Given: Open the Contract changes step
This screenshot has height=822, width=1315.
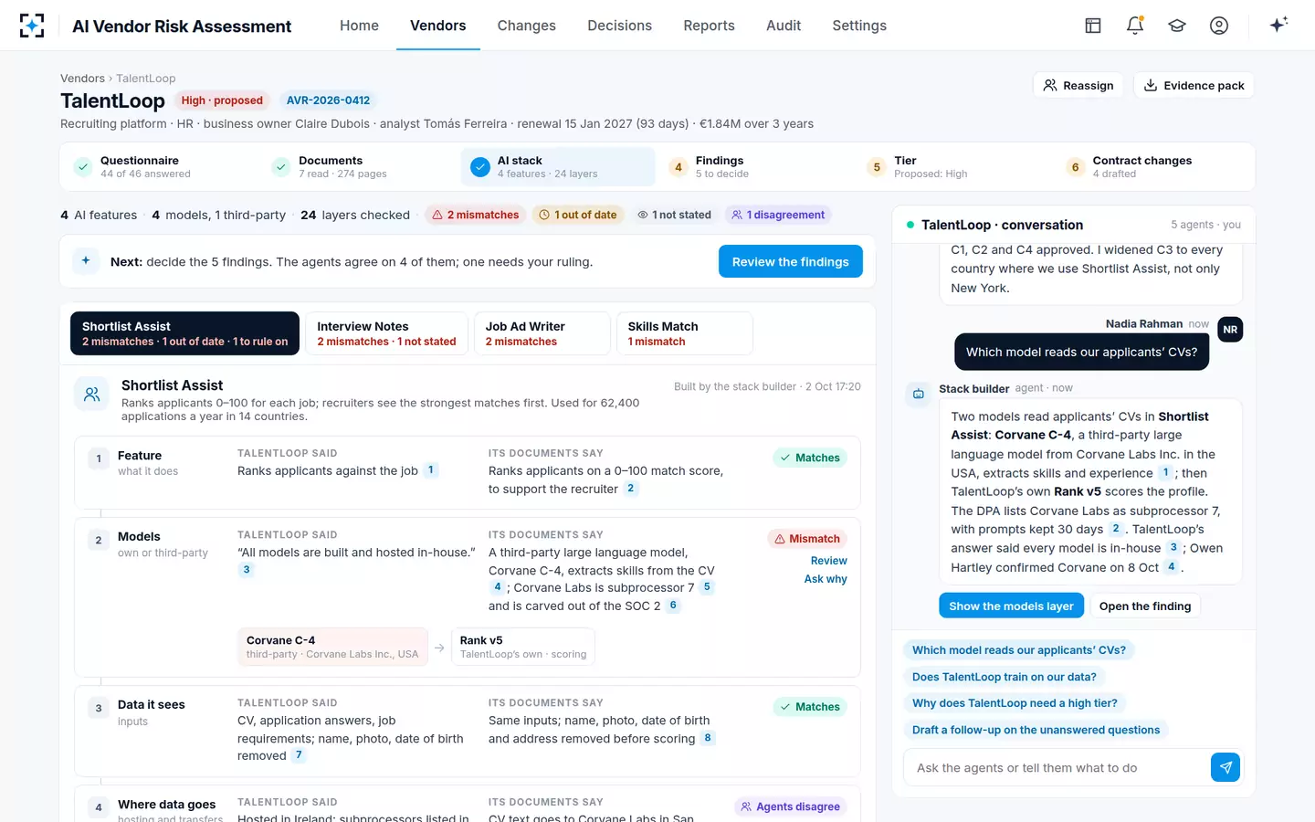Looking at the screenshot, I should point(1153,167).
